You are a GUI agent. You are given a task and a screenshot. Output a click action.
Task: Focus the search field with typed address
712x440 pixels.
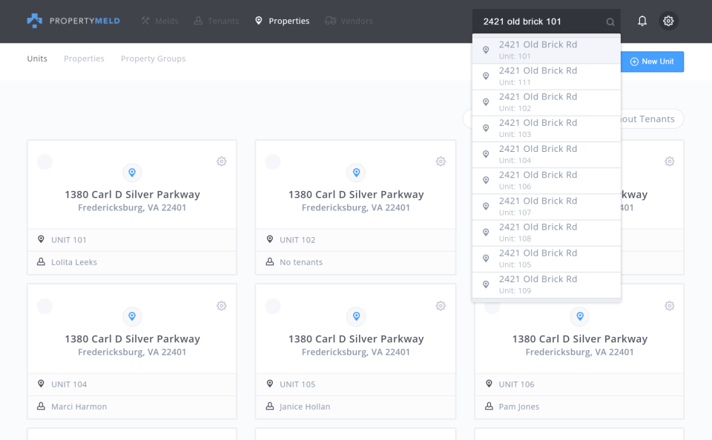[541, 21]
